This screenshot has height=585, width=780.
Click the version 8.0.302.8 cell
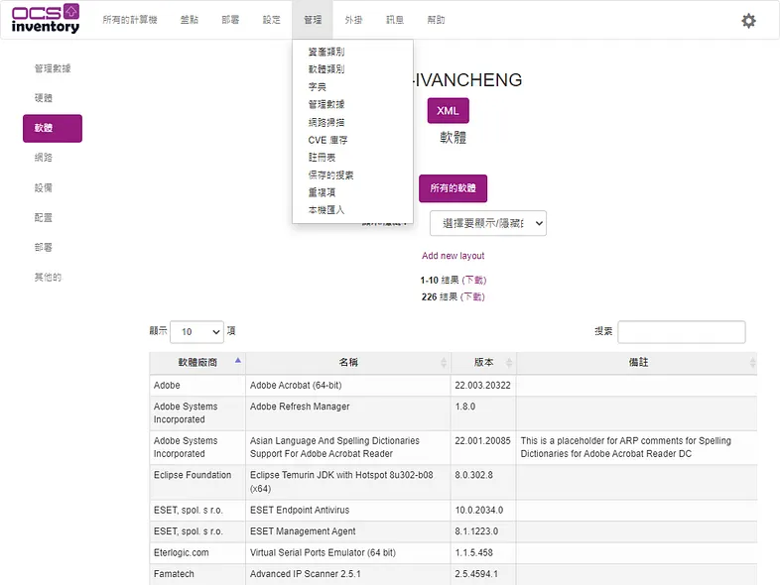tap(483, 482)
